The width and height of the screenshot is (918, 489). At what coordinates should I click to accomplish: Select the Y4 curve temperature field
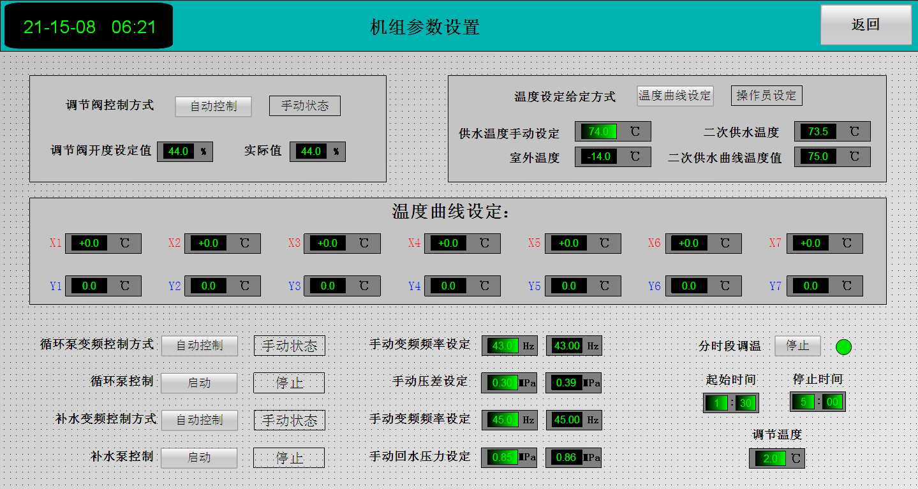pyautogui.click(x=448, y=286)
